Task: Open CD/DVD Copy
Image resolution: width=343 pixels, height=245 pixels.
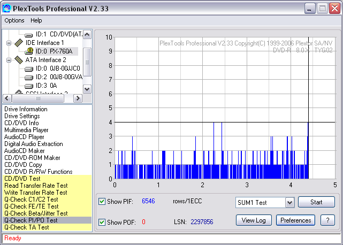Action: (23, 165)
